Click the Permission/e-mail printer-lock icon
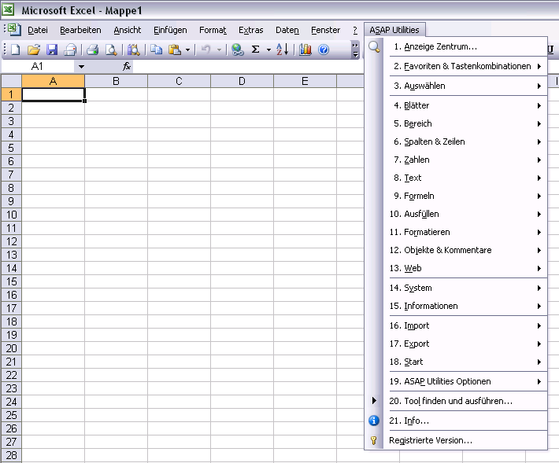This screenshot has width=559, height=463. pyautogui.click(x=70, y=50)
